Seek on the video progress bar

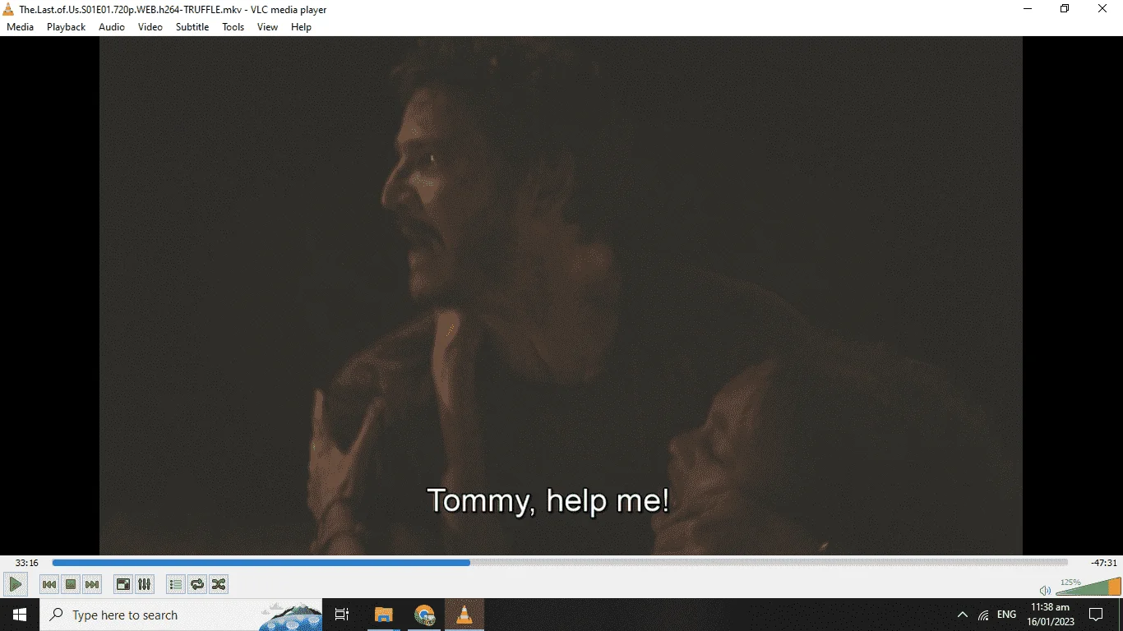pos(560,563)
